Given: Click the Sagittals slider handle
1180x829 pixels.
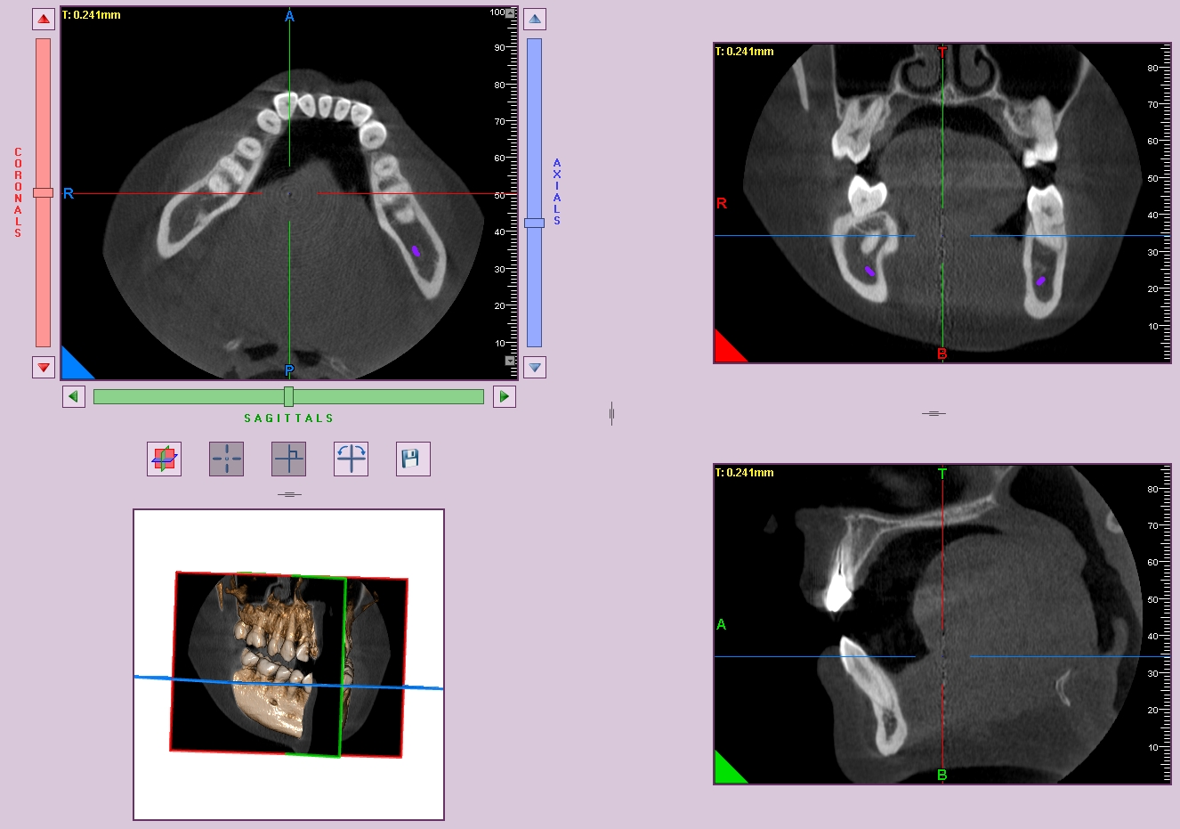Looking at the screenshot, I should pos(288,396).
